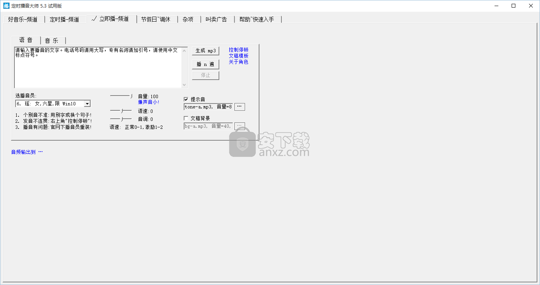
Task: Open the 文稿模板 link
Action: [239, 56]
